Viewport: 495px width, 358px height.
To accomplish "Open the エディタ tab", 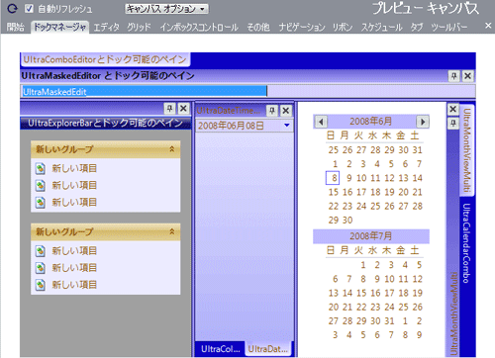I will 106,27.
